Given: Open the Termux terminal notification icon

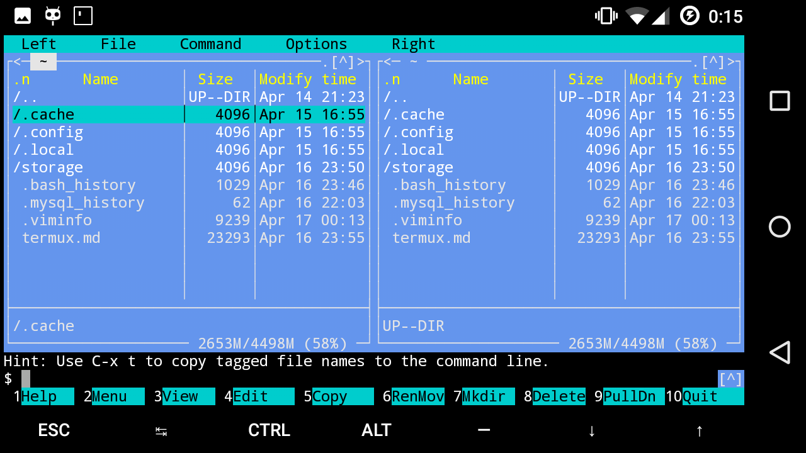Looking at the screenshot, I should point(83,16).
